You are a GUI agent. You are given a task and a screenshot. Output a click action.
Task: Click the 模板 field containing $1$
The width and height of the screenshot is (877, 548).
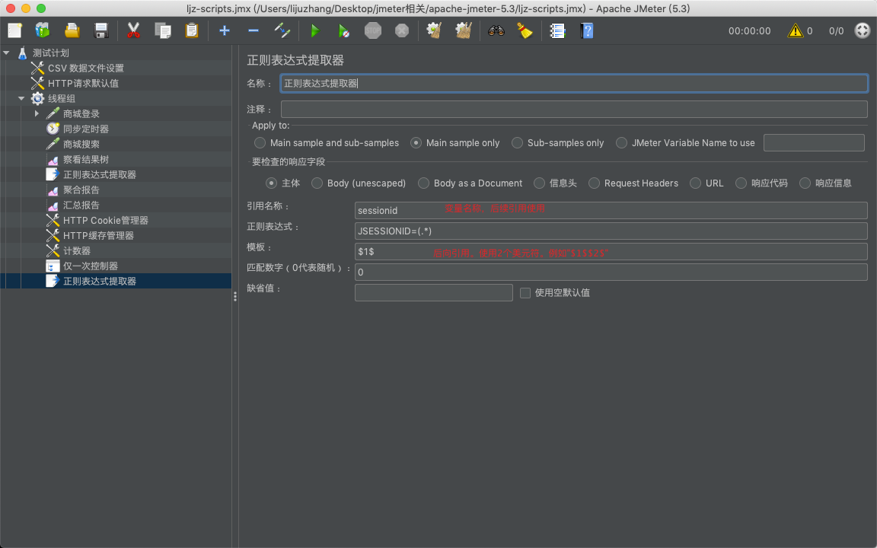(x=611, y=252)
